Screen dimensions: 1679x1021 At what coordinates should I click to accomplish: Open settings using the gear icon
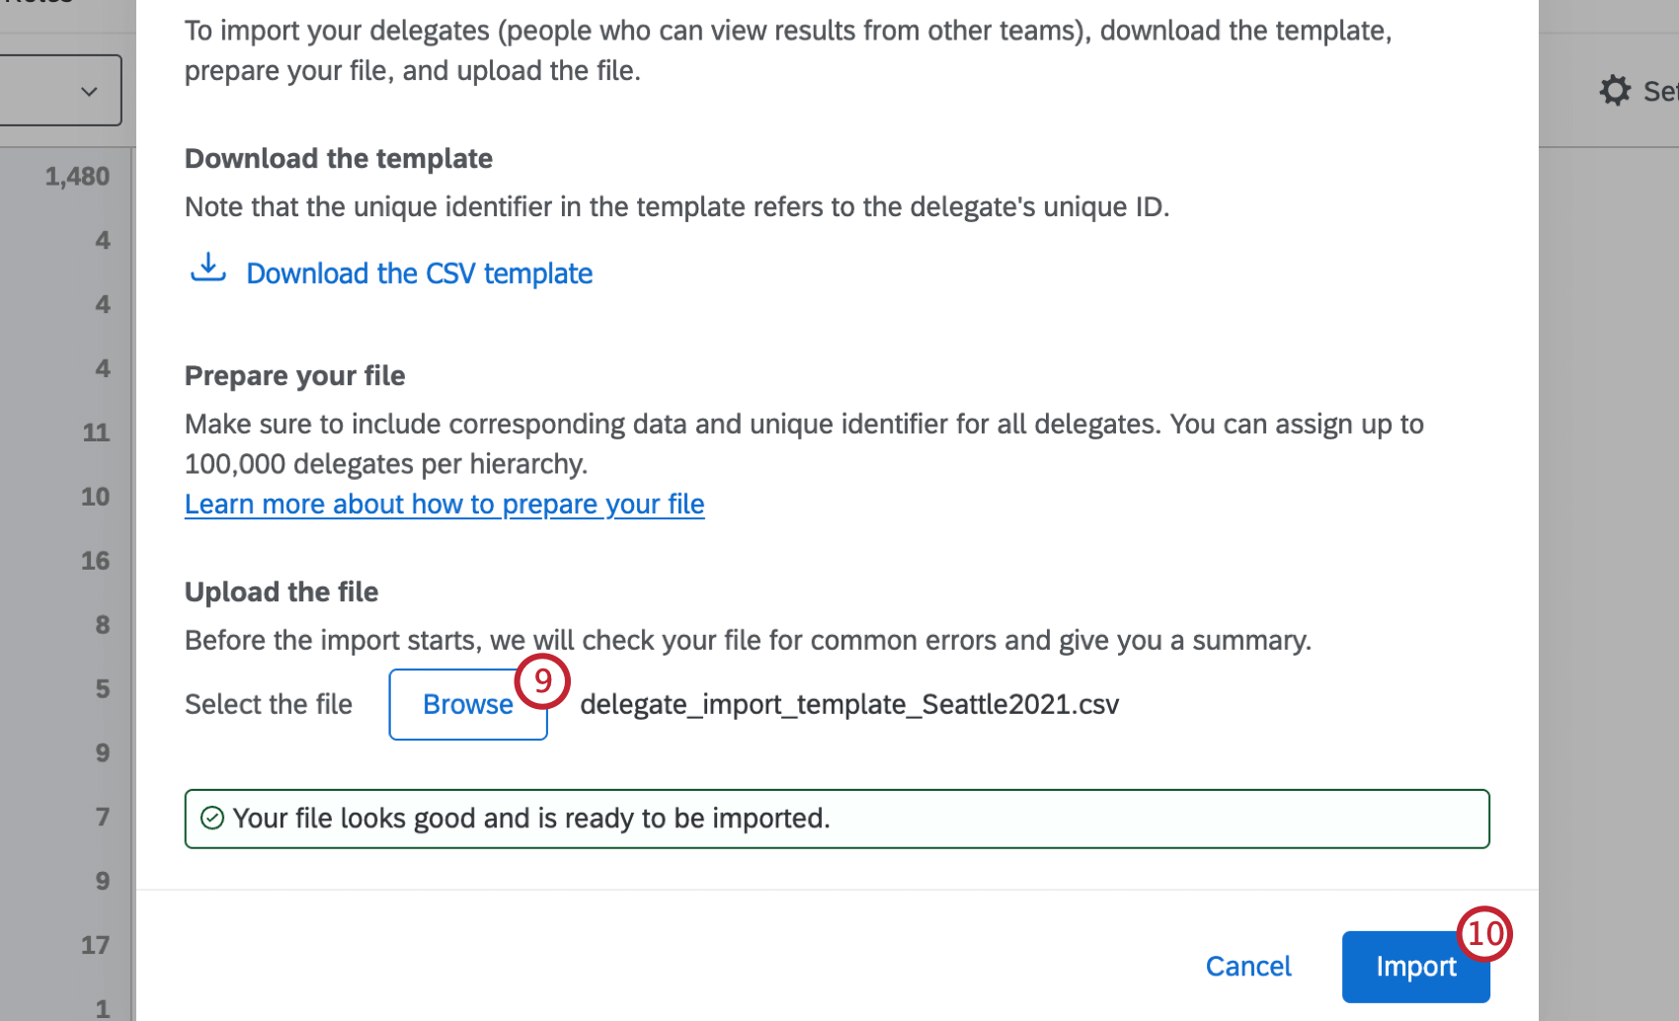click(1614, 90)
